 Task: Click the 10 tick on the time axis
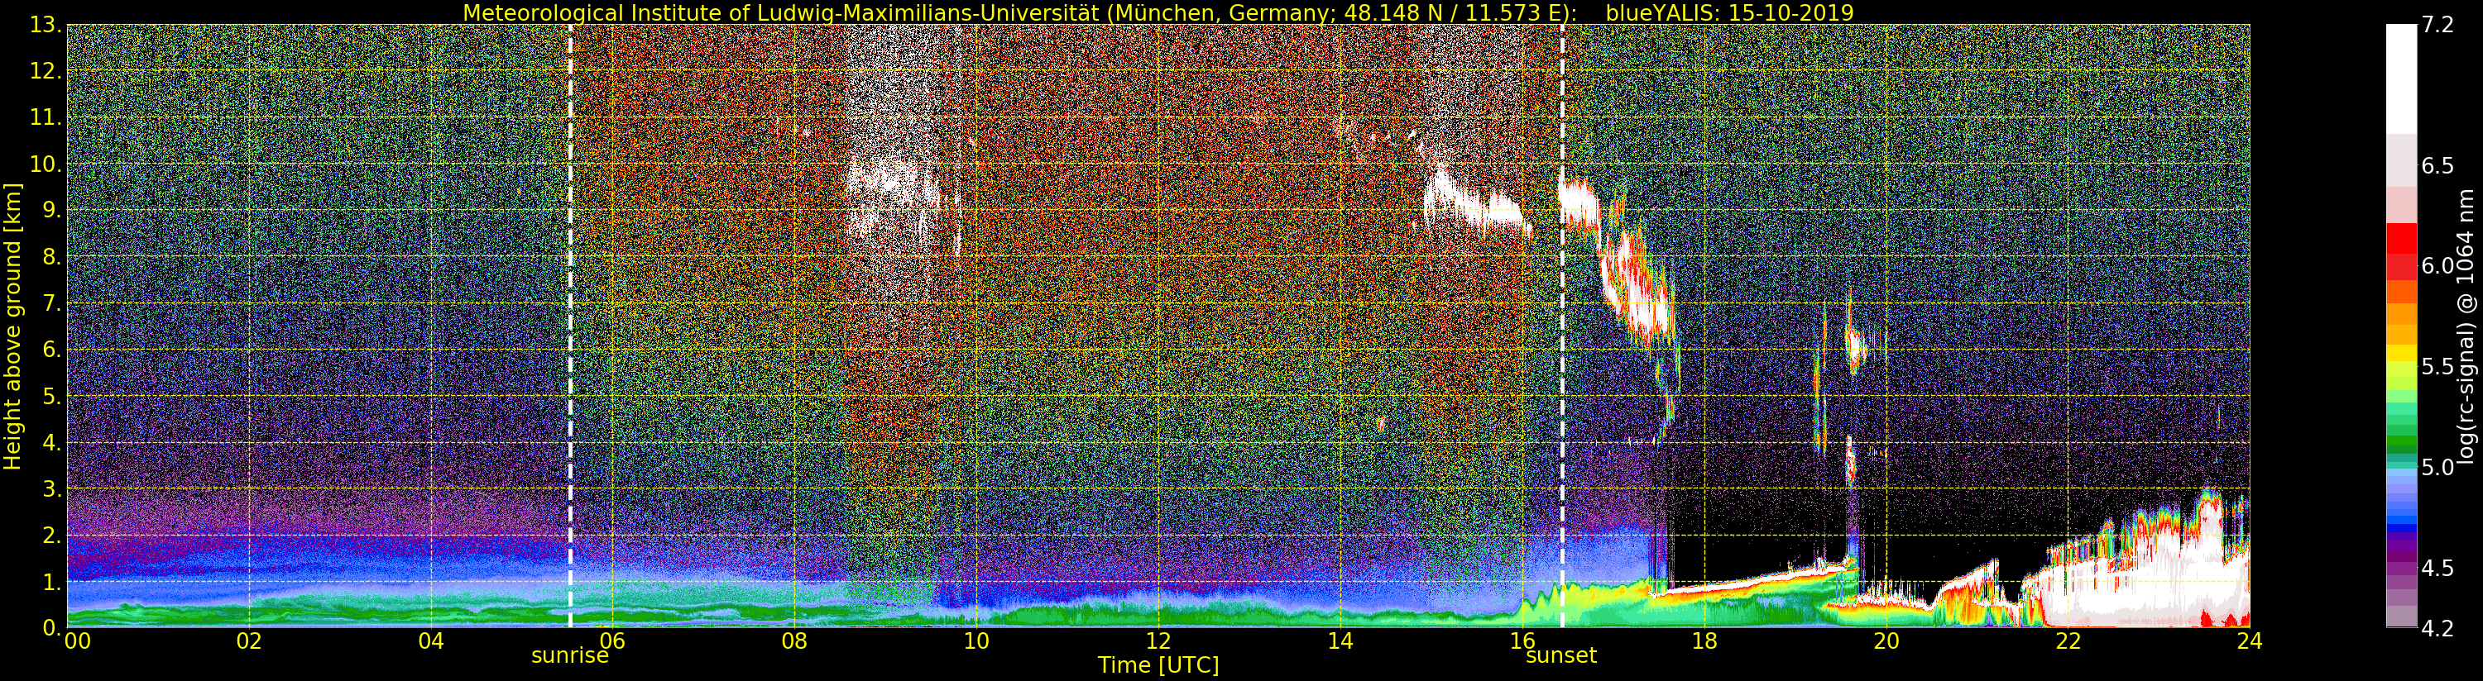point(976,641)
